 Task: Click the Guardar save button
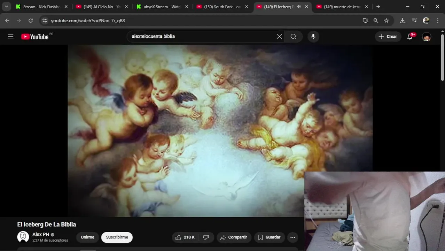coord(270,237)
